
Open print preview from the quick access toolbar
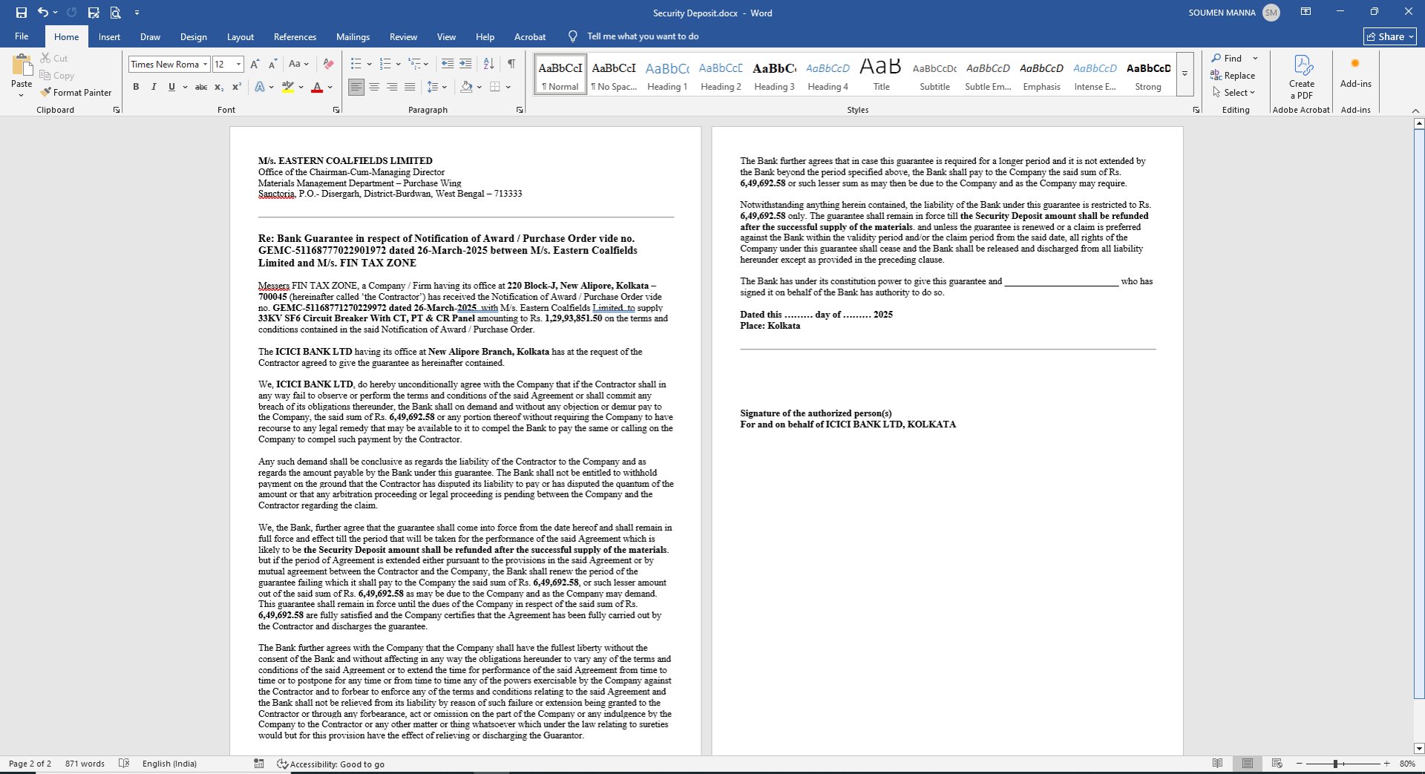(x=115, y=13)
